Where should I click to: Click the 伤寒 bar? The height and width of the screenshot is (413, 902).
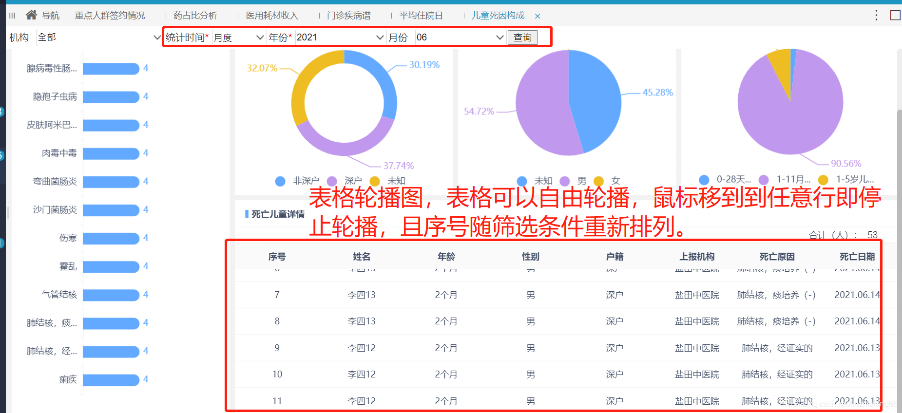[111, 238]
